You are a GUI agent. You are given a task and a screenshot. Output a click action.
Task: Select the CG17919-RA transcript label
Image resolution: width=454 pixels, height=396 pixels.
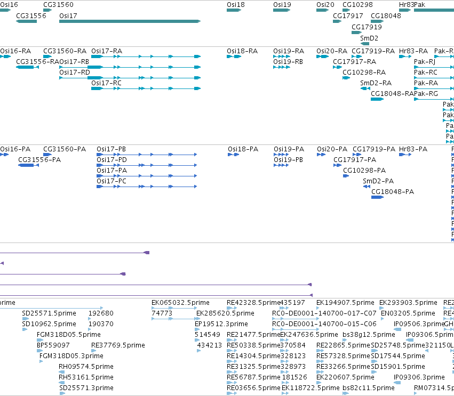pos(373,51)
